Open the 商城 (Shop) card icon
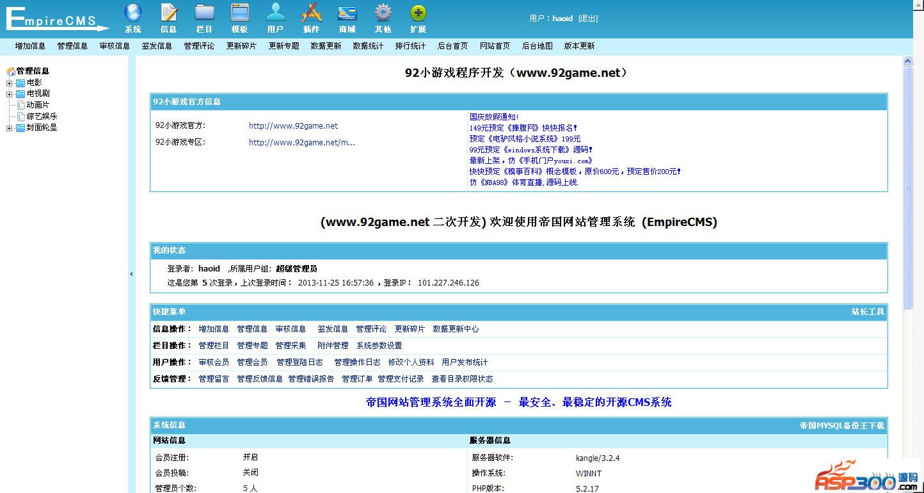The image size is (924, 493). 347,13
